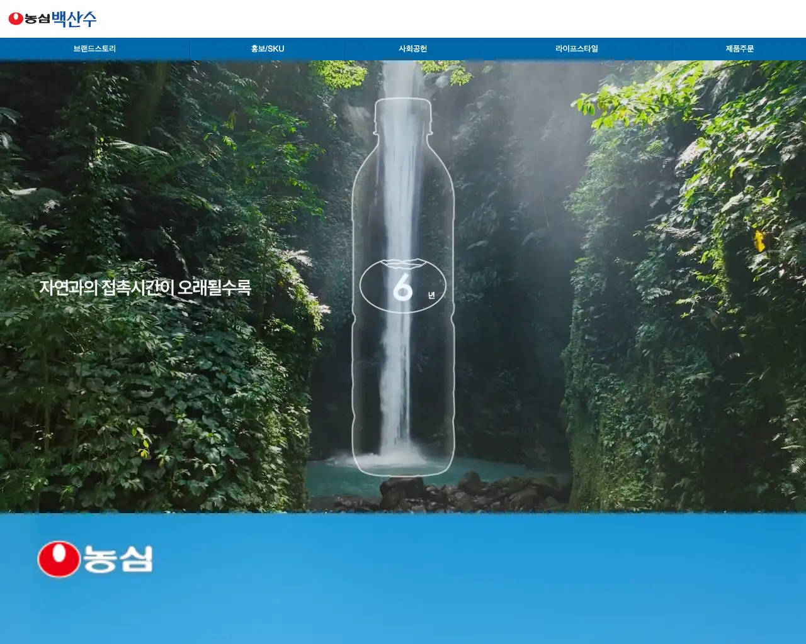Click the large 농심 logo in the blue section

click(95, 558)
